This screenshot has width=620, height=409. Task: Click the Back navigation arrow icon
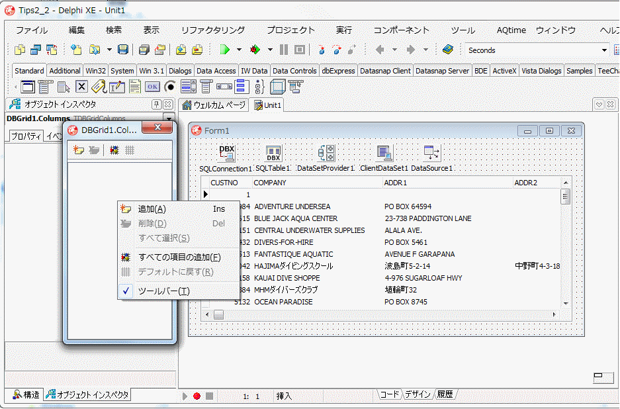380,50
